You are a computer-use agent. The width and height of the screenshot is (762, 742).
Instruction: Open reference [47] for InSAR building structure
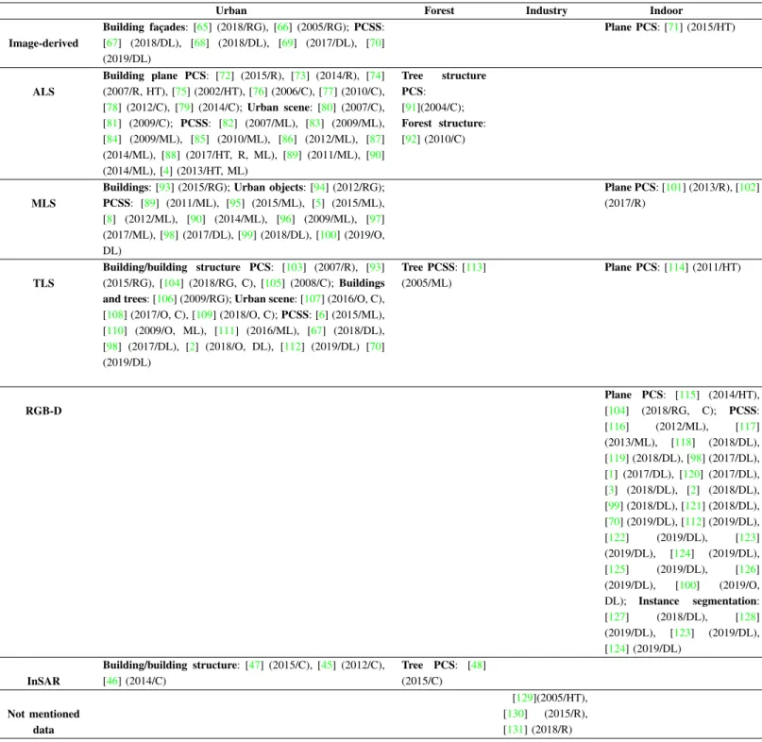point(254,666)
